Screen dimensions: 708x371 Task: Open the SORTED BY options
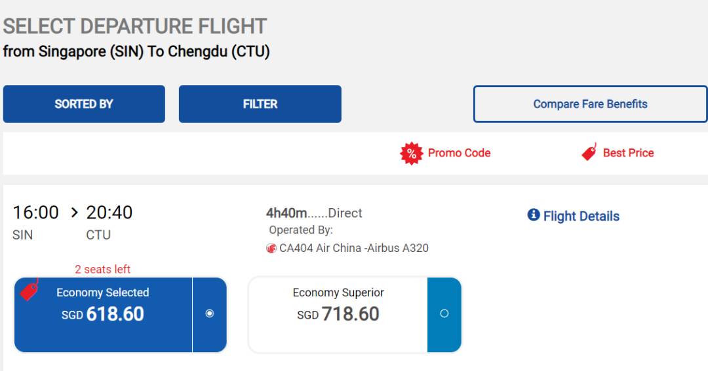(x=84, y=104)
